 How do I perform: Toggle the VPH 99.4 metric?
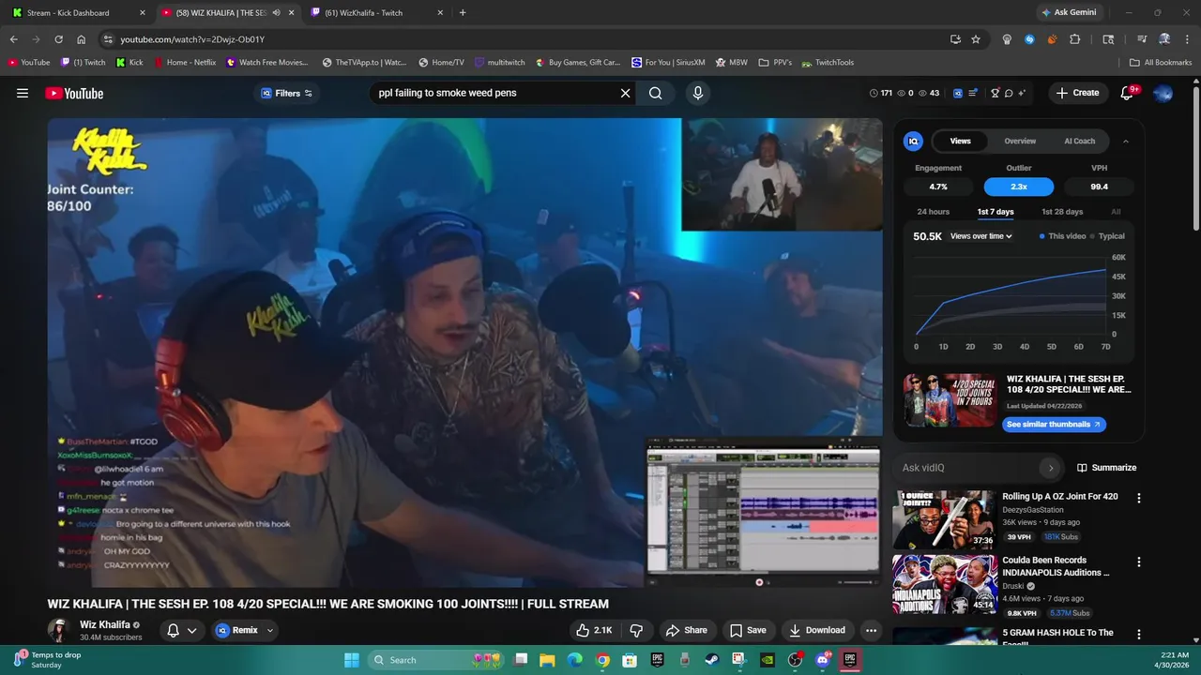point(1100,187)
